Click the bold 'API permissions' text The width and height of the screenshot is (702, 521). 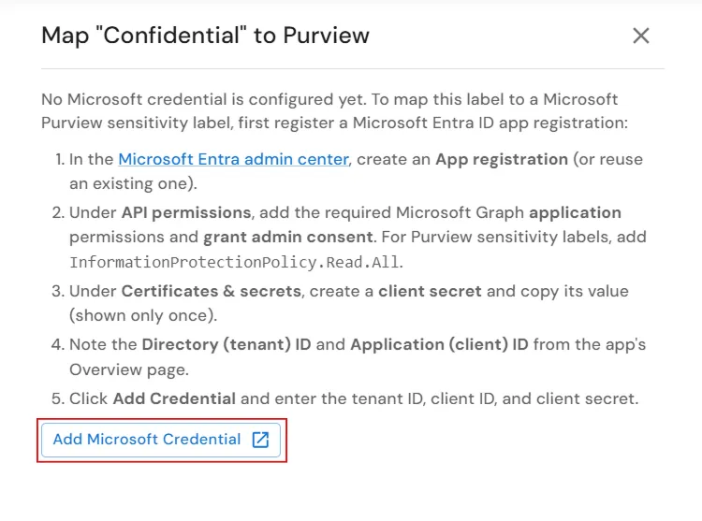(x=186, y=212)
